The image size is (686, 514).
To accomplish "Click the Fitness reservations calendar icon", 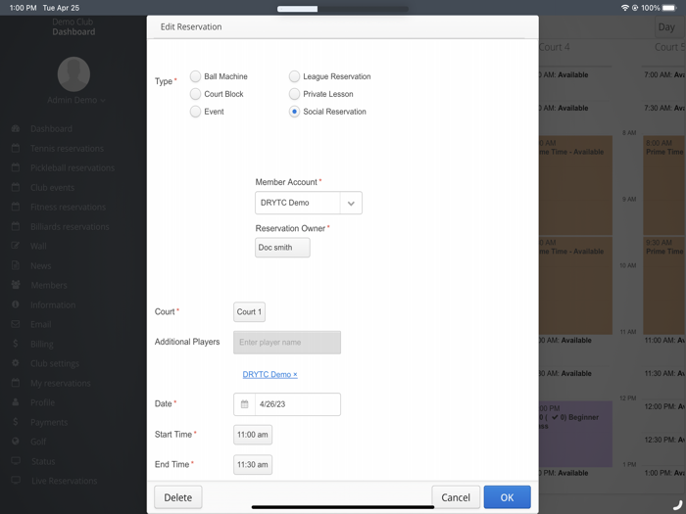I will point(16,207).
